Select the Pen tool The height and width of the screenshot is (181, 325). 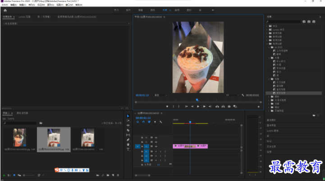point(128,140)
